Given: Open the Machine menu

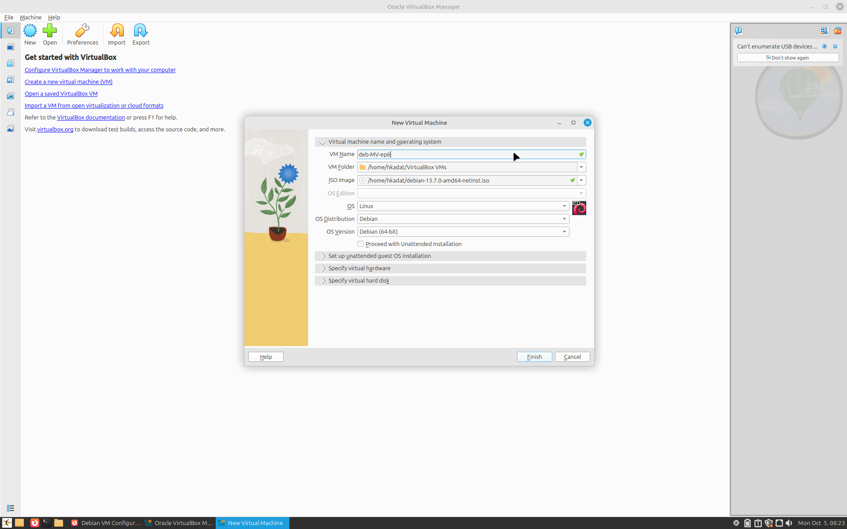Looking at the screenshot, I should click(30, 17).
